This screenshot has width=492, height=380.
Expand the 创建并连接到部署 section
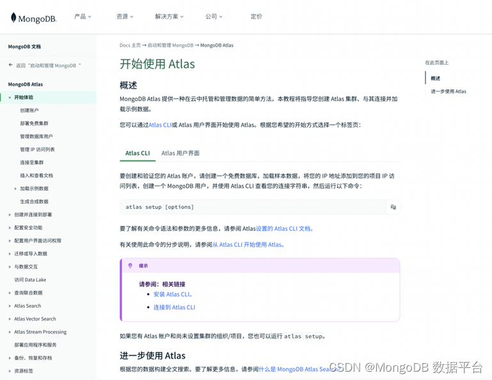click(x=10, y=215)
